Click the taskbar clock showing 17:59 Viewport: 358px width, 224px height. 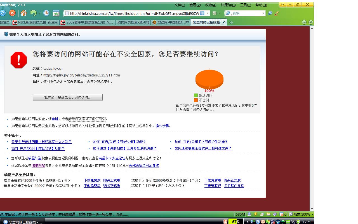pyautogui.click(x=307, y=222)
